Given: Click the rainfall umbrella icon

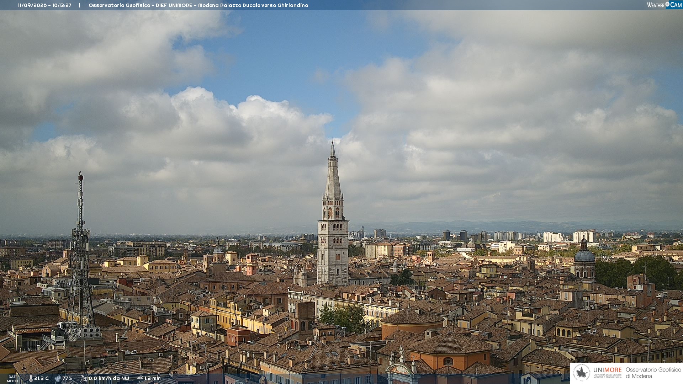Looking at the screenshot, I should tap(140, 378).
